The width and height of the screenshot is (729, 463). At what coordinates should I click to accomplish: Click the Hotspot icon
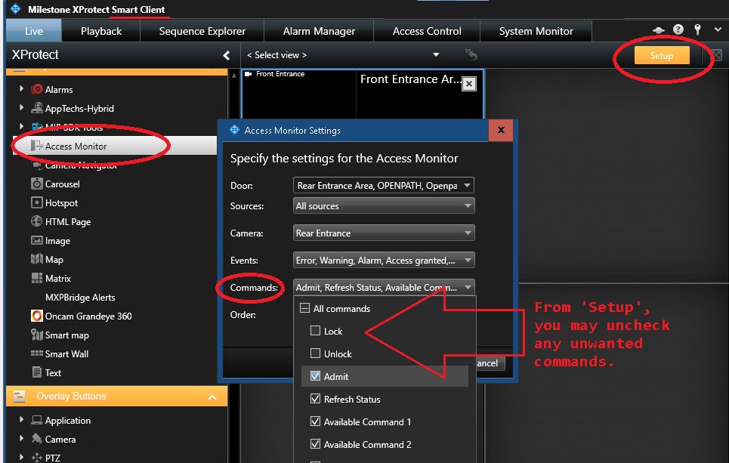tap(36, 202)
